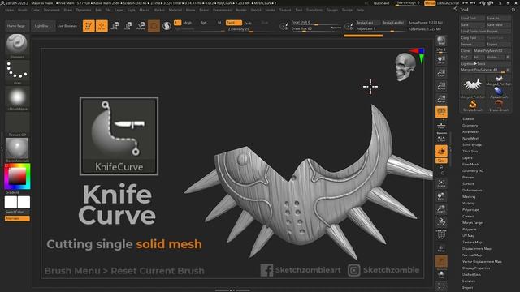Click the Home Page button
The width and height of the screenshot is (520, 292).
tap(16, 26)
